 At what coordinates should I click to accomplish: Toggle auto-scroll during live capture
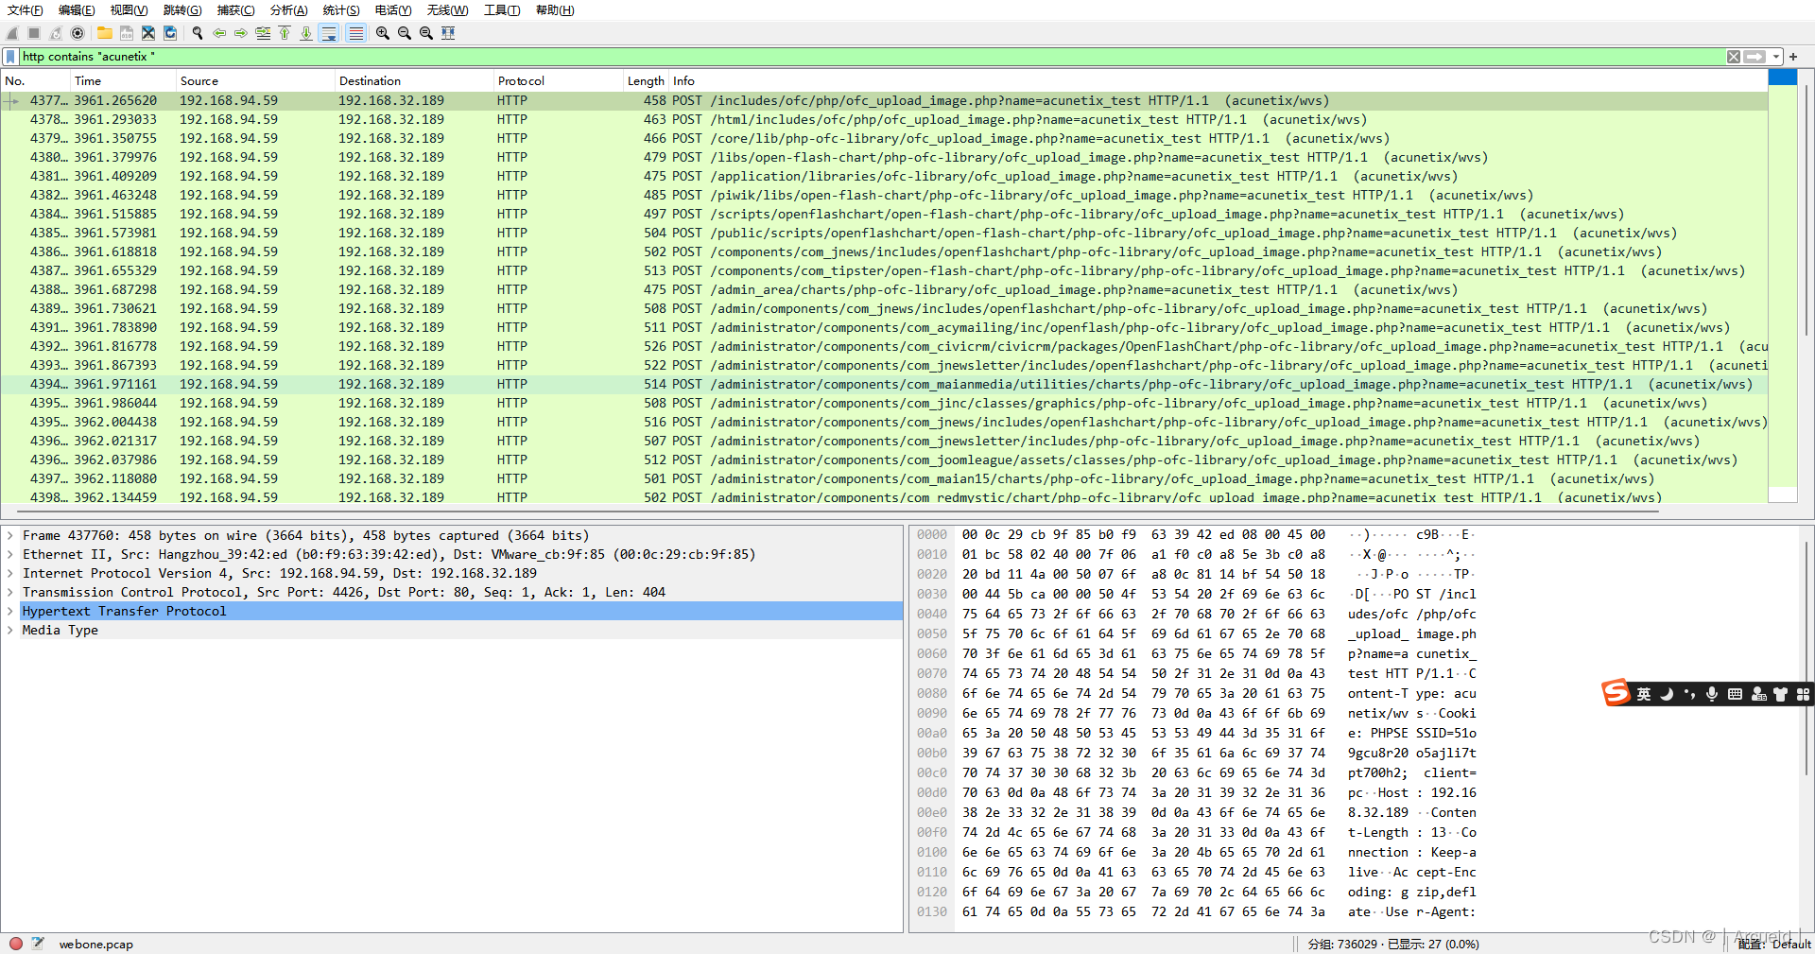pyautogui.click(x=329, y=33)
